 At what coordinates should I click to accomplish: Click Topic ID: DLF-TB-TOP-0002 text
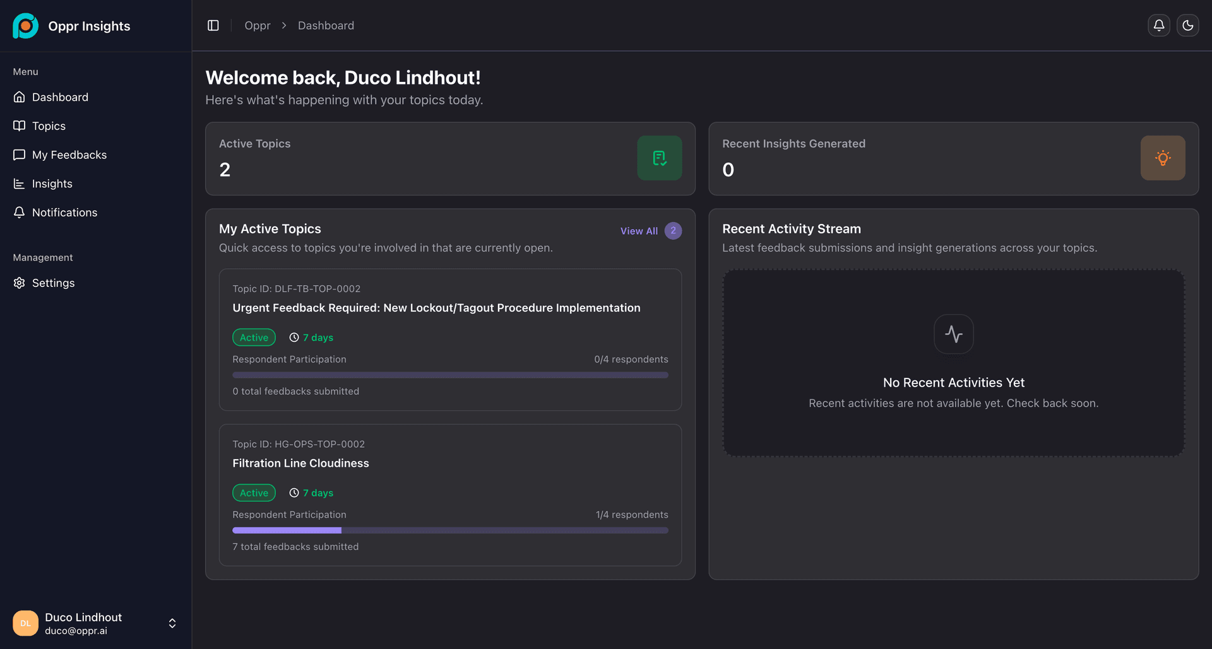(296, 289)
